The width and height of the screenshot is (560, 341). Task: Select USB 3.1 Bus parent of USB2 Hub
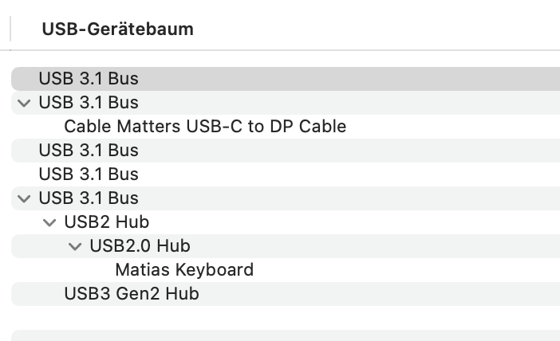pyautogui.click(x=88, y=198)
